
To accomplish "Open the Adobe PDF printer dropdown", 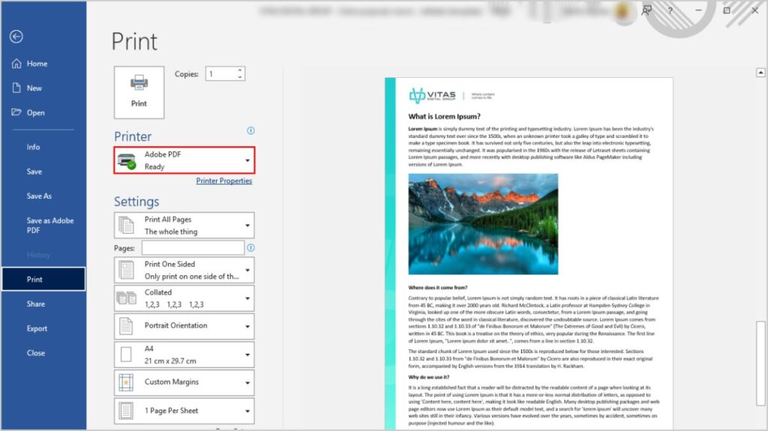I will tap(184, 160).
